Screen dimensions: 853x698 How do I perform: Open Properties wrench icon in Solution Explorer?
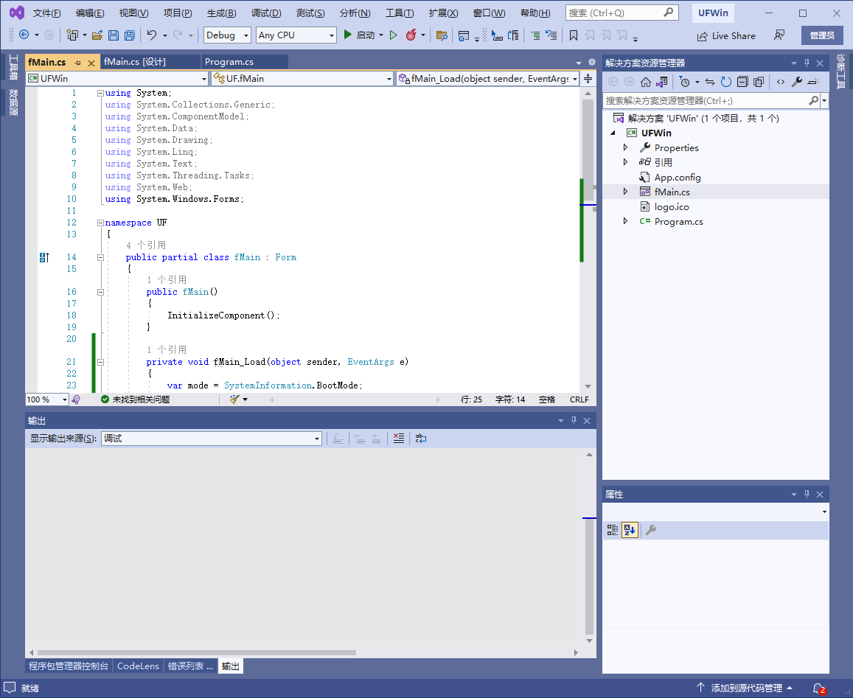(797, 82)
